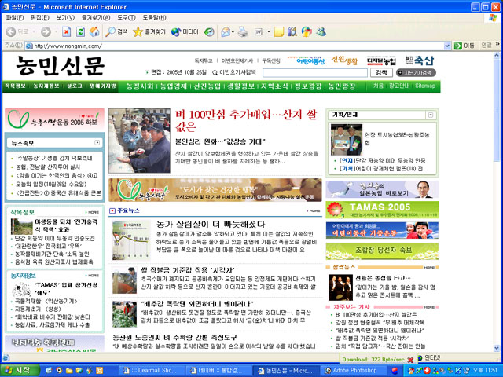The width and height of the screenshot is (503, 377).
Task: Expand the 뉴스속보 panel arrow
Action: [97, 143]
